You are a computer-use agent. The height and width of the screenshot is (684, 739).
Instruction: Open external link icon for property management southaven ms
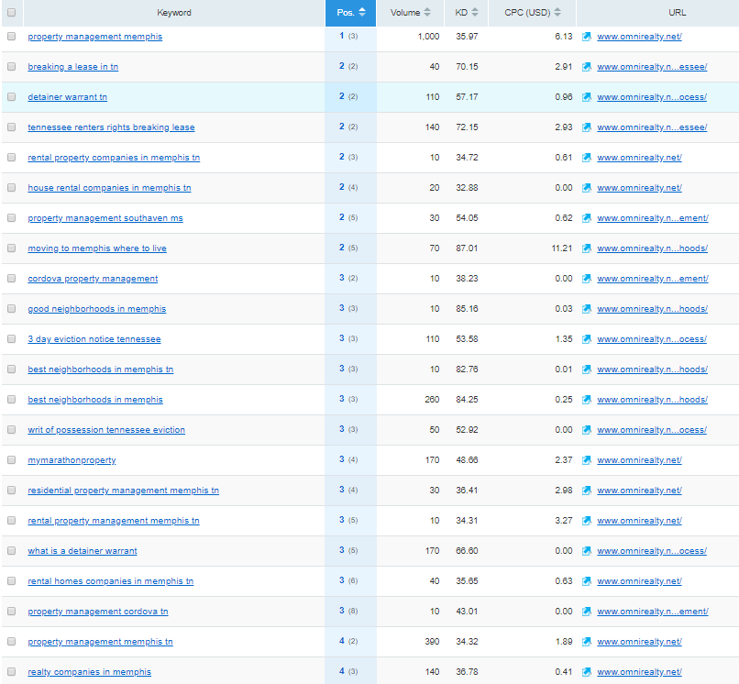586,218
